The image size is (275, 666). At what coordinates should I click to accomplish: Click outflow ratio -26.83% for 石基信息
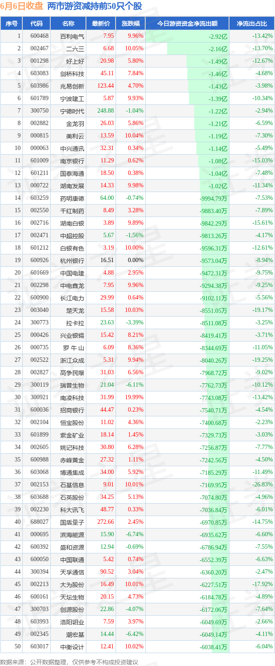(x=263, y=484)
